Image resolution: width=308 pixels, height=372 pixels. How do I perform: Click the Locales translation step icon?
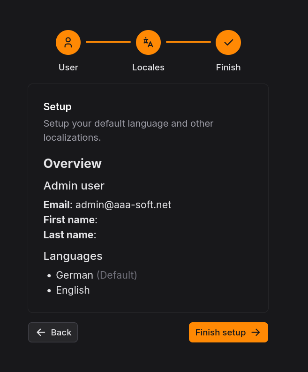(148, 42)
